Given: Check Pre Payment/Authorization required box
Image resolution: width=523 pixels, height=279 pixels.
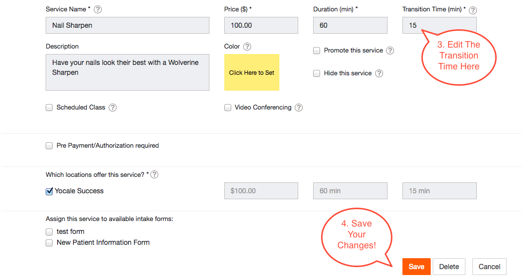Looking at the screenshot, I should click(x=49, y=146).
